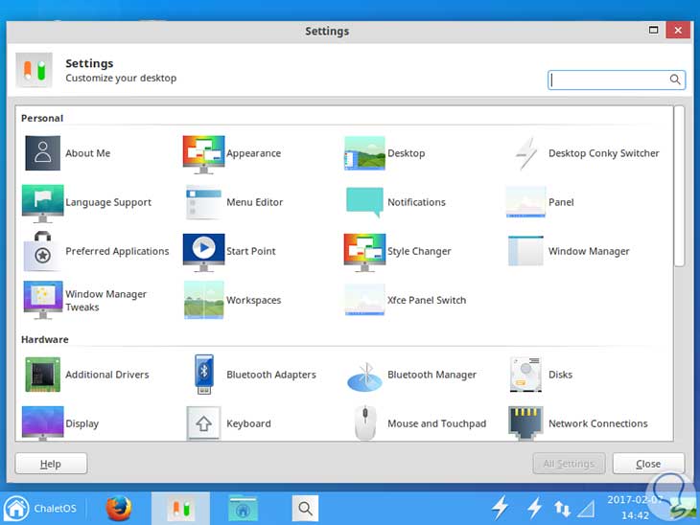Click the taskbar clock showing 14:42
Viewport: 700px width, 525px height.
(x=634, y=509)
